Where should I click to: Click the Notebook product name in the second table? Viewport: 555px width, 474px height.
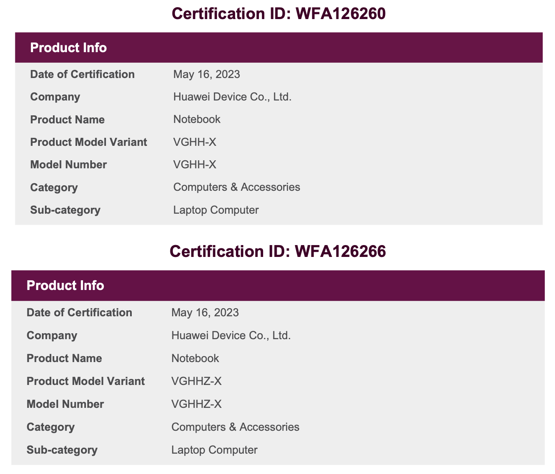point(195,358)
